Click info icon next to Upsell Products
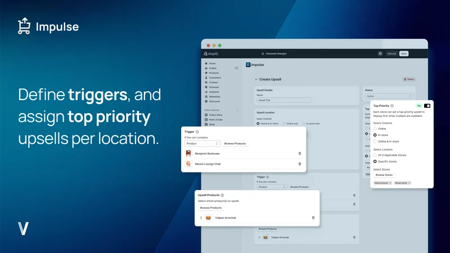This screenshot has width=450, height=253. click(x=222, y=195)
